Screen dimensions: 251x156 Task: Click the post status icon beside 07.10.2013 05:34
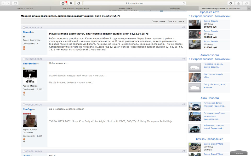(x=24, y=105)
